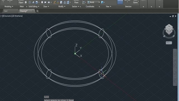Screen dimensions: 179x101
Task: Select the rectangle tool in the Draw panel
Action: coord(45,2)
